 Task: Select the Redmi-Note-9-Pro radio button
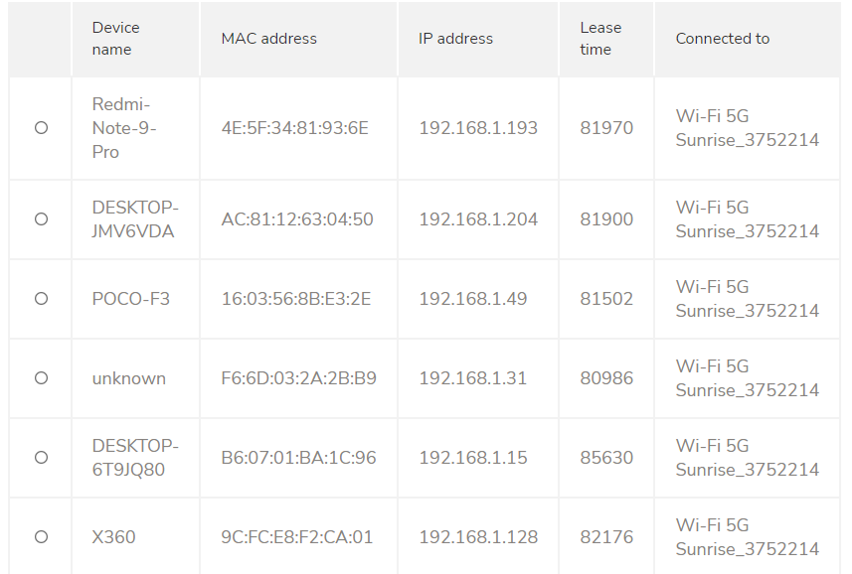[x=41, y=128]
